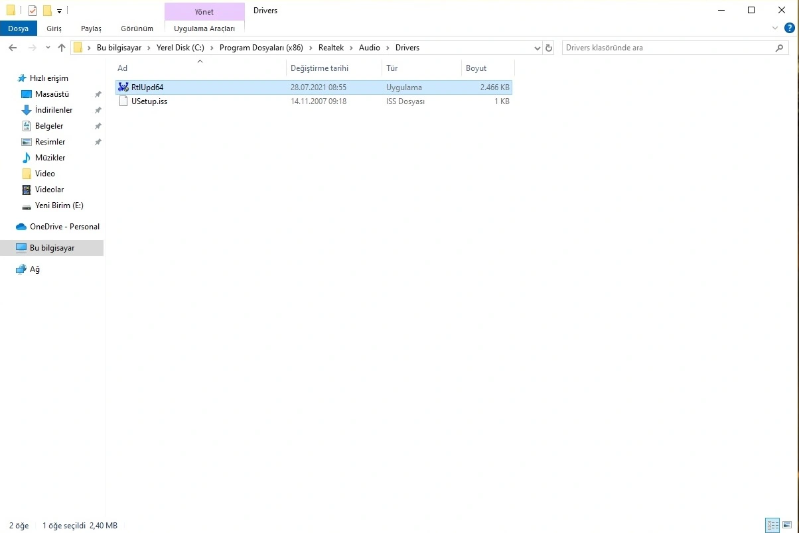Image resolution: width=799 pixels, height=533 pixels.
Task: Click the Forward navigation arrow
Action: coord(31,48)
